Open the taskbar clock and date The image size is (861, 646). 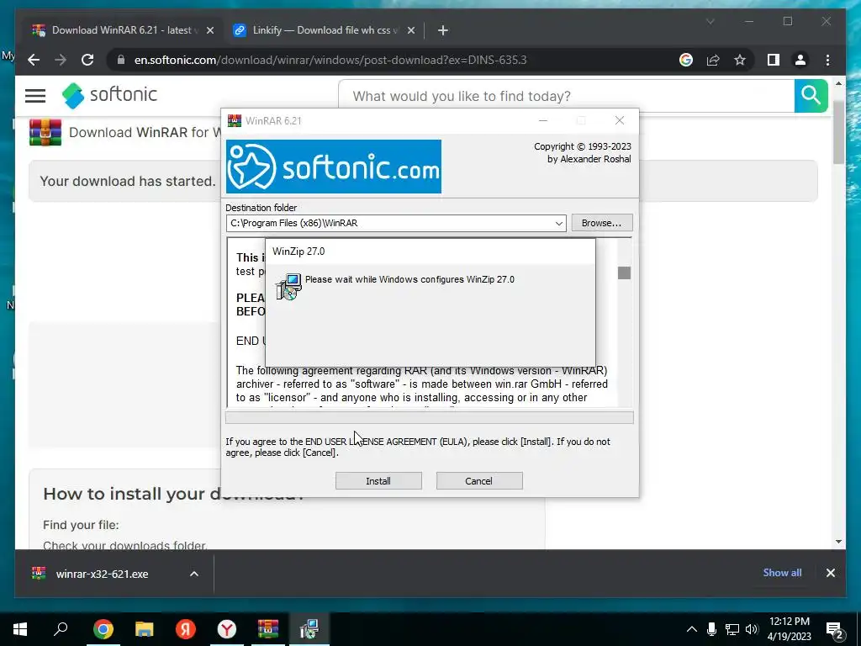pos(789,629)
